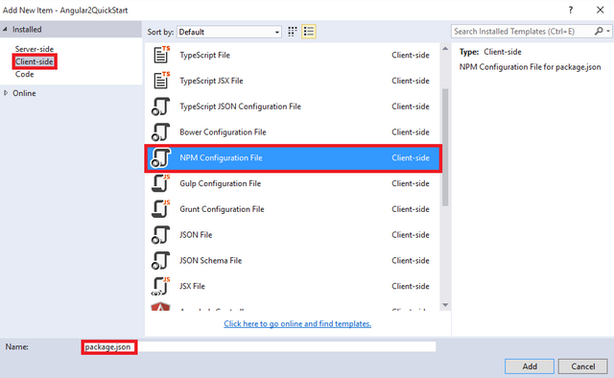Click the template list scroll up arrow
The height and width of the screenshot is (378, 614).
pyautogui.click(x=445, y=49)
